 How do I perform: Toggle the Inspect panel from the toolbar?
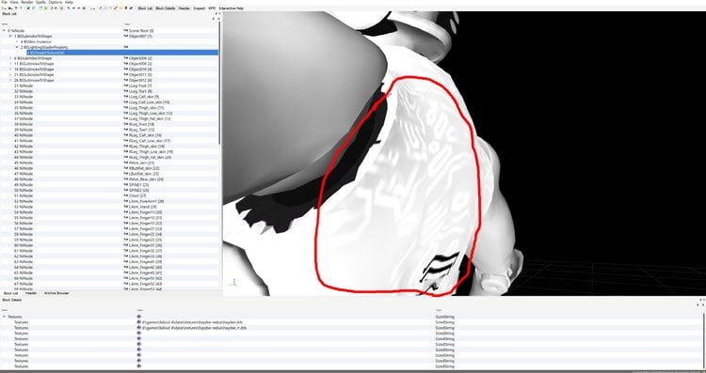[199, 8]
